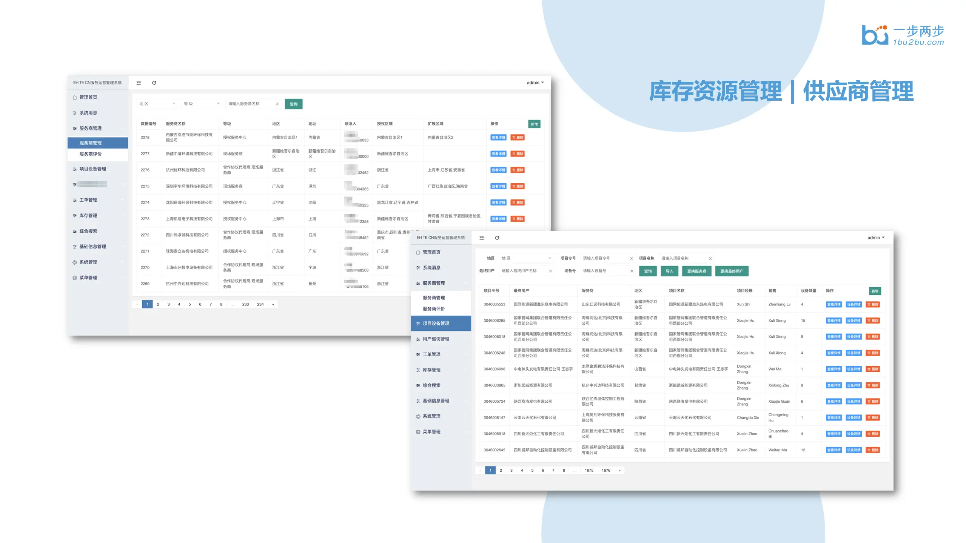
Task: Go to page 1676 in the front pagination
Action: coord(605,470)
